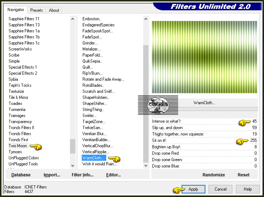264x197 pixels.
Task: Click the Cancel button
Action: pos(220,189)
